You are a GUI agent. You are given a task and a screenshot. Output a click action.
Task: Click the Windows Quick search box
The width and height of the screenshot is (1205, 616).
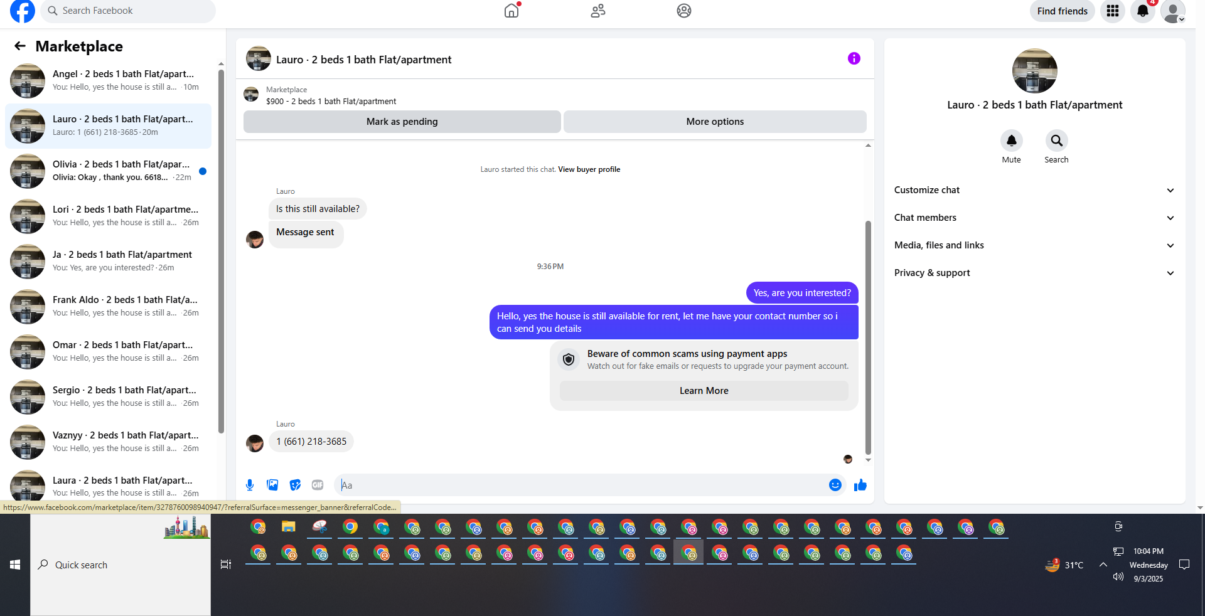[x=120, y=565]
